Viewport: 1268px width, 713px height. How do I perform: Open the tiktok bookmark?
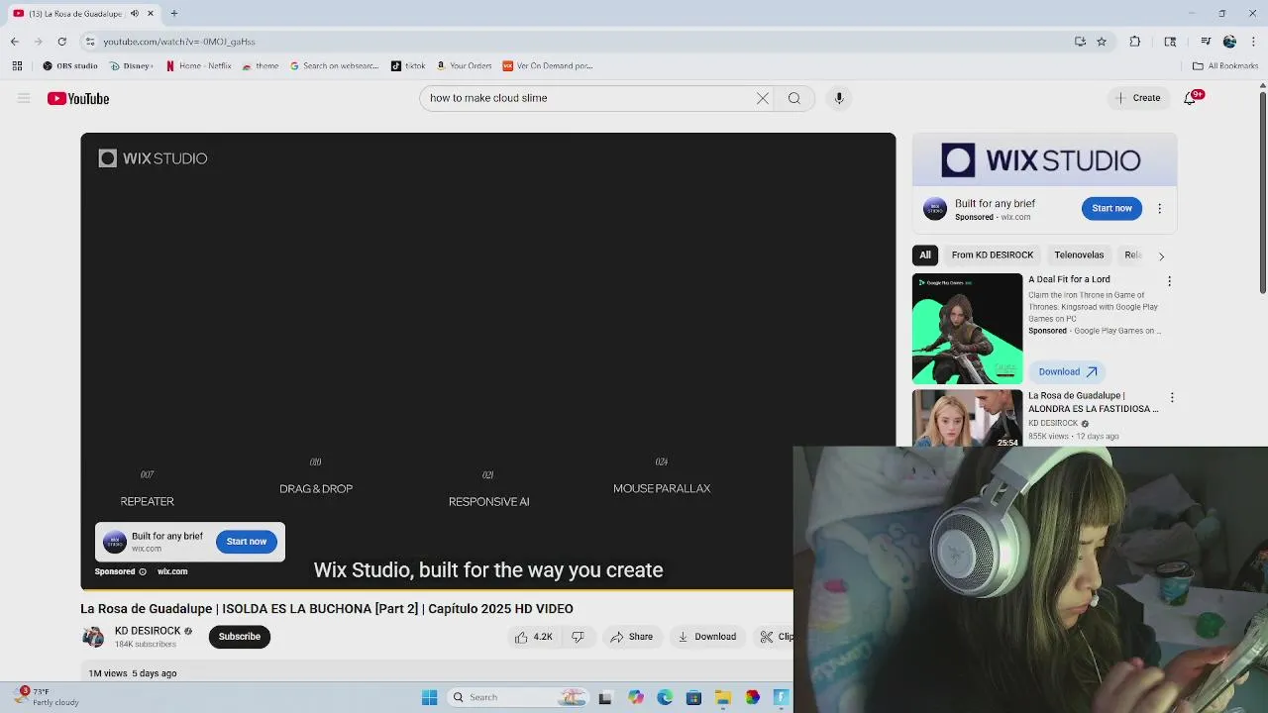tap(408, 66)
